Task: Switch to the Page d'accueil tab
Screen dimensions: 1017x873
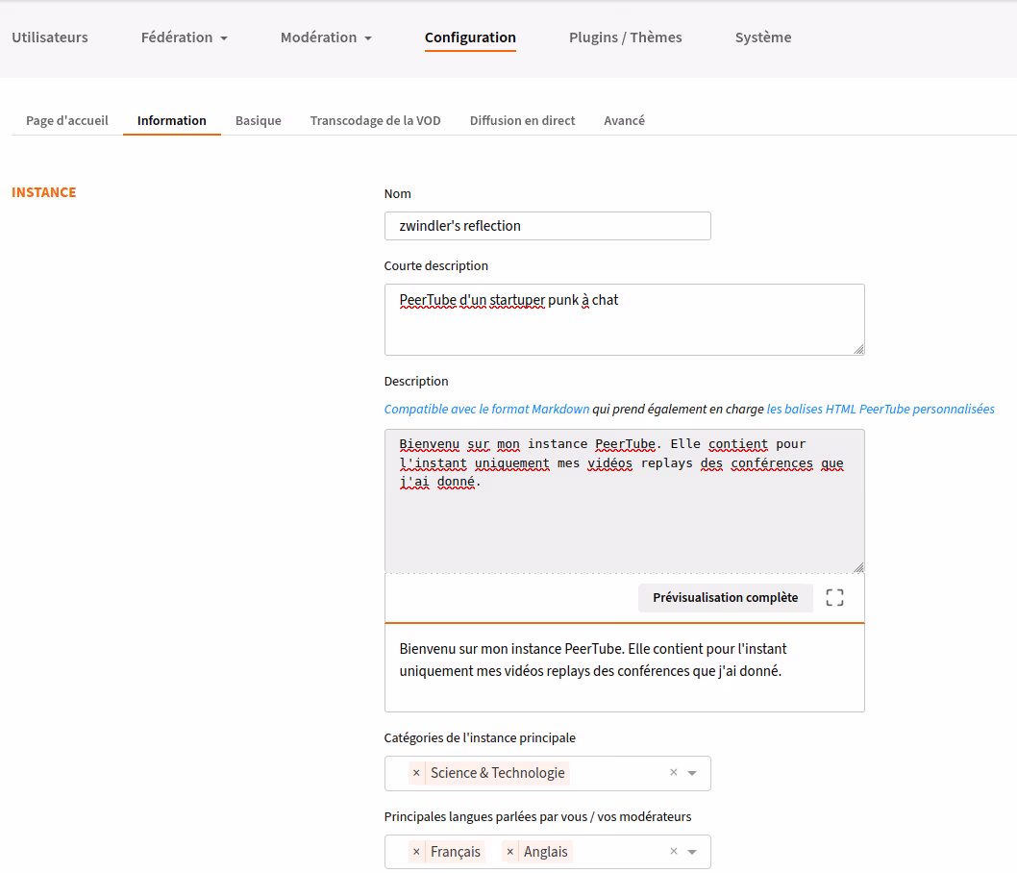Action: pyautogui.click(x=67, y=121)
